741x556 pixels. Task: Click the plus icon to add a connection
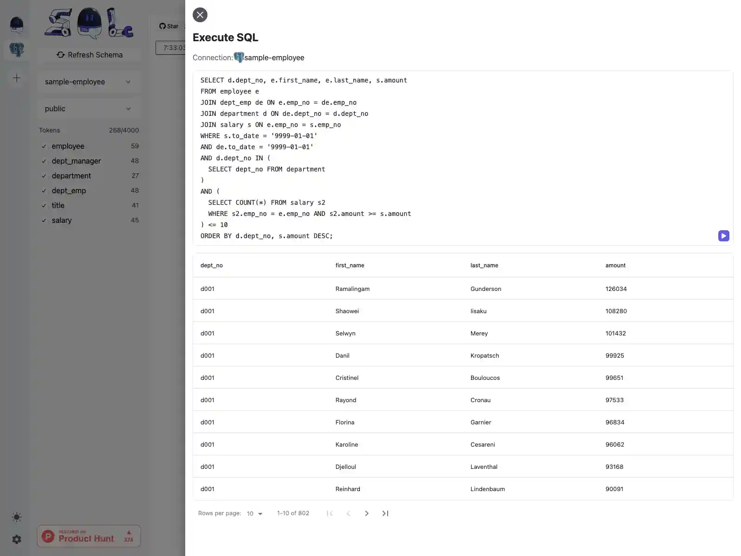click(x=17, y=78)
